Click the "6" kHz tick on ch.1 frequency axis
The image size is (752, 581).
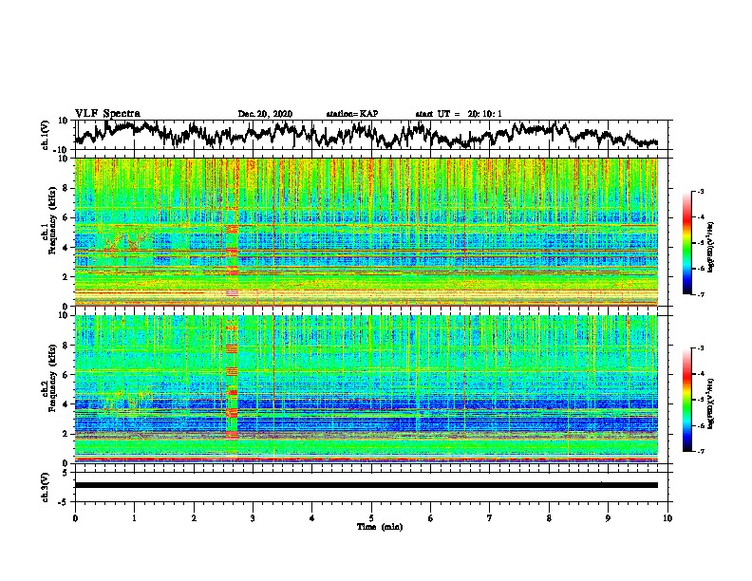66,217
